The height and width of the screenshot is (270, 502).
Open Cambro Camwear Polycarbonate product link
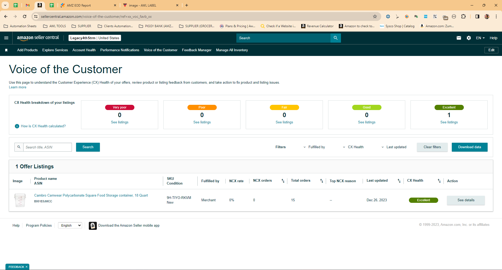(91, 196)
